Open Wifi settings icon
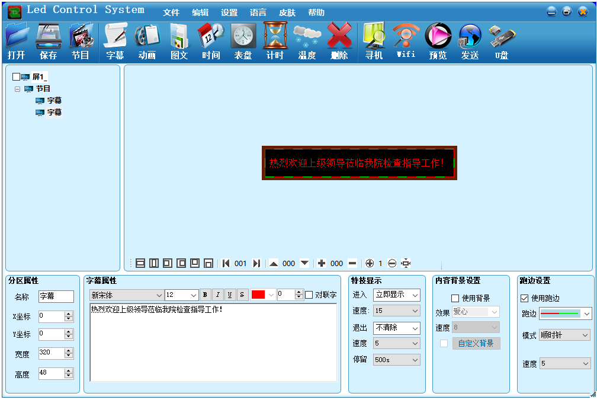This screenshot has height=400, width=597. coord(406,41)
